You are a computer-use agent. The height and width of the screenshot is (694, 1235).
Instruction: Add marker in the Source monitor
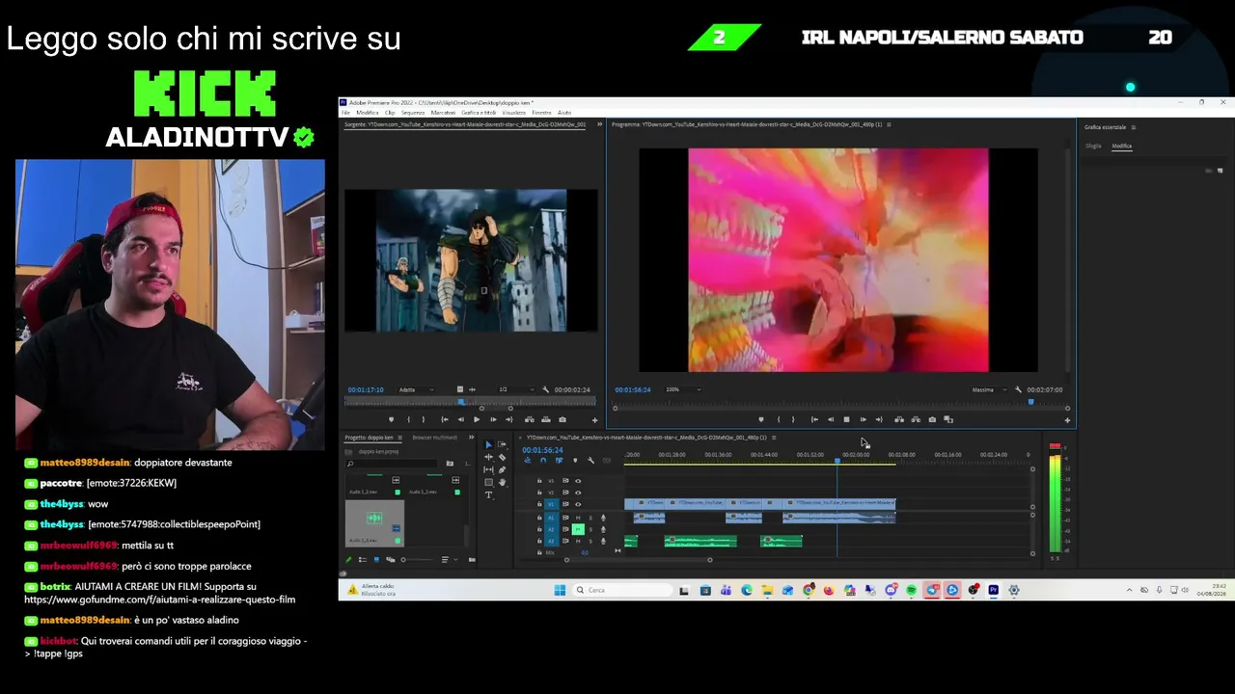pyautogui.click(x=391, y=419)
